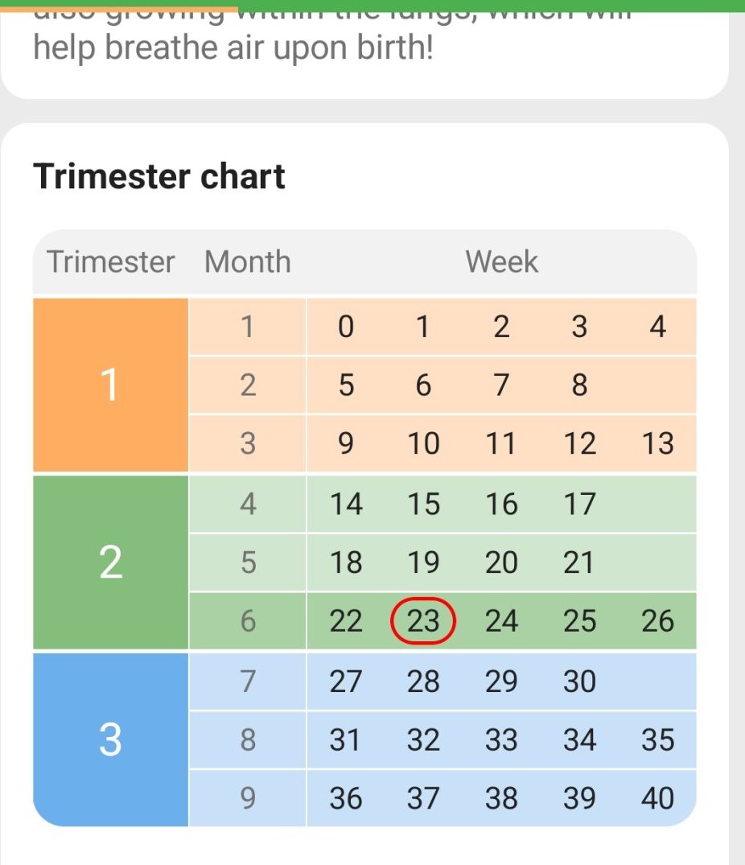
Task: Click the orange Trimester 1 block
Action: coord(110,385)
